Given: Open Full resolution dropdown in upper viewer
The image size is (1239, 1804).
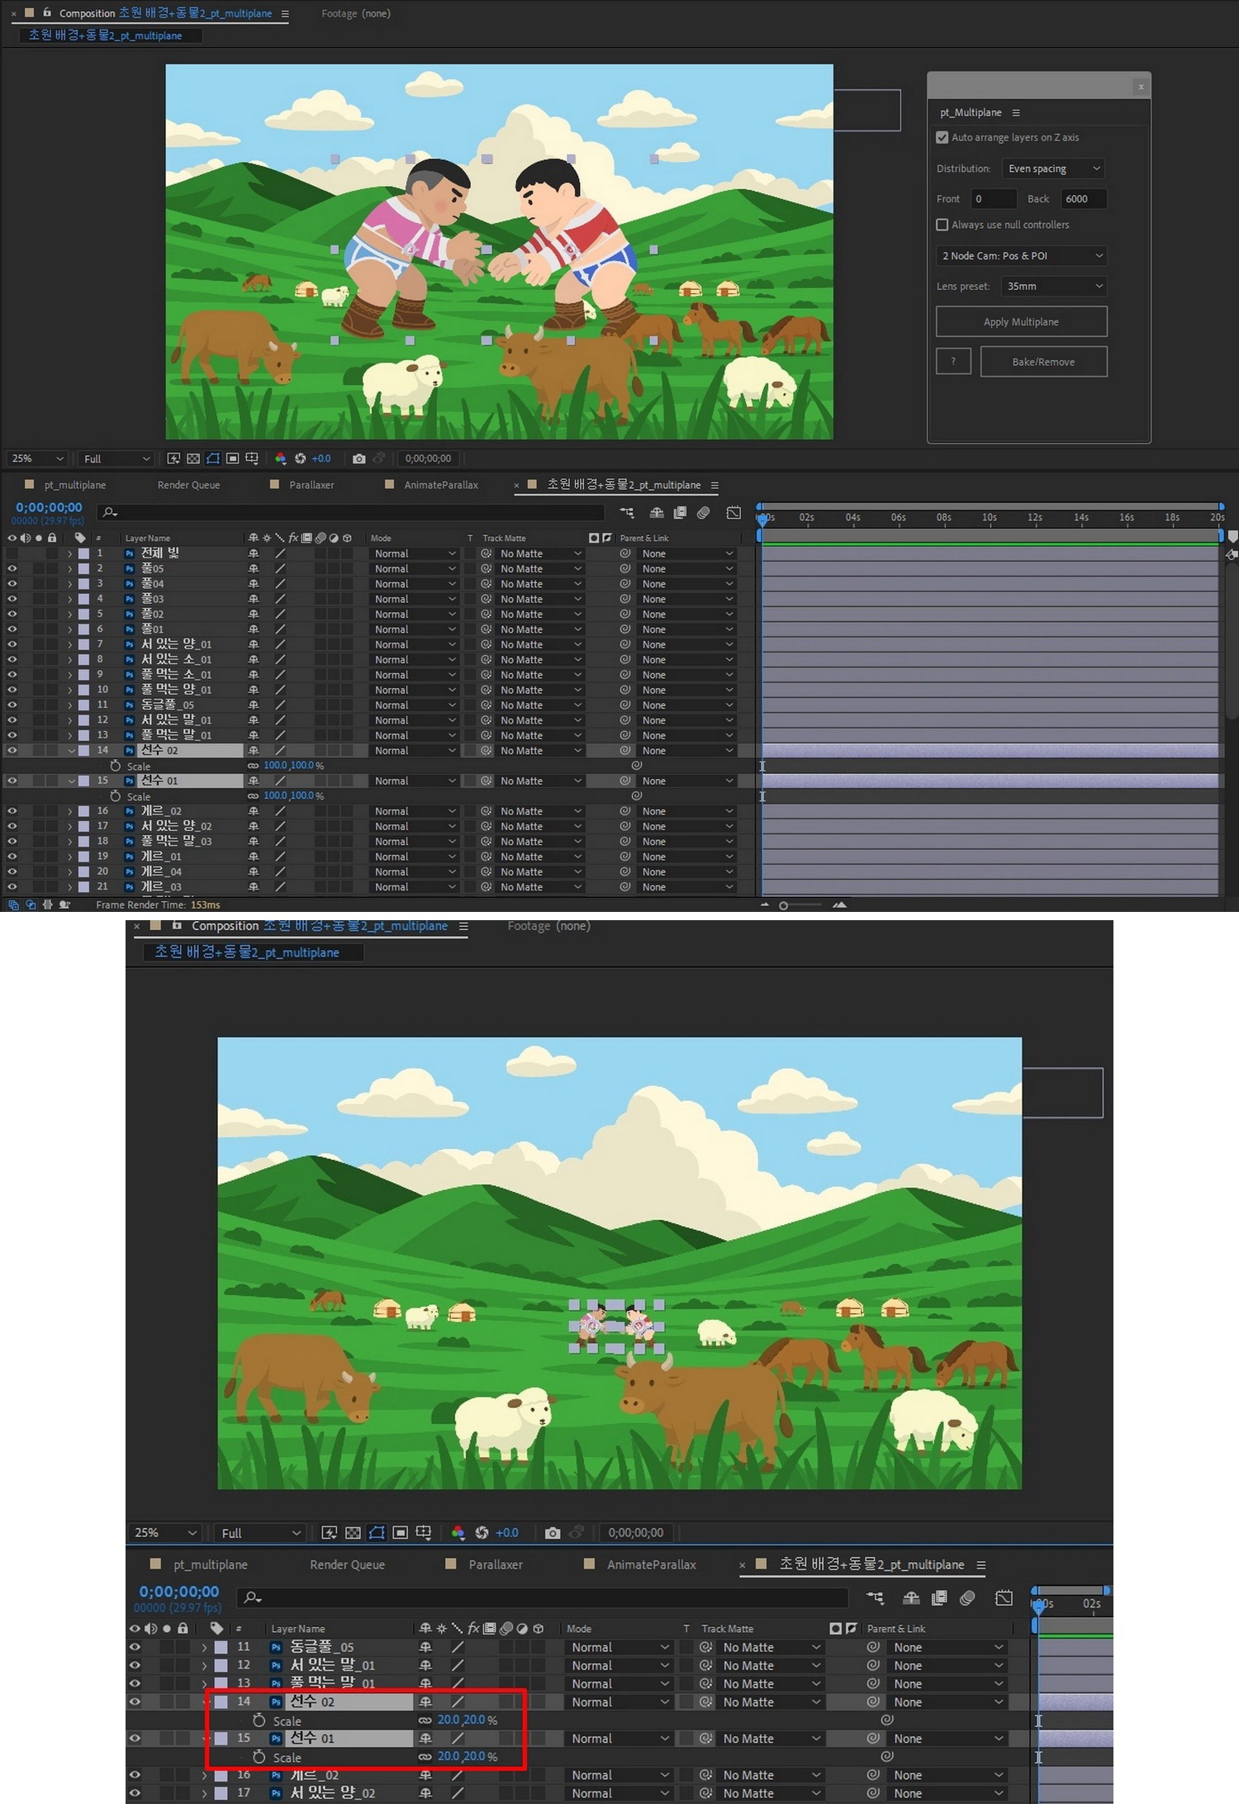Looking at the screenshot, I should (116, 458).
